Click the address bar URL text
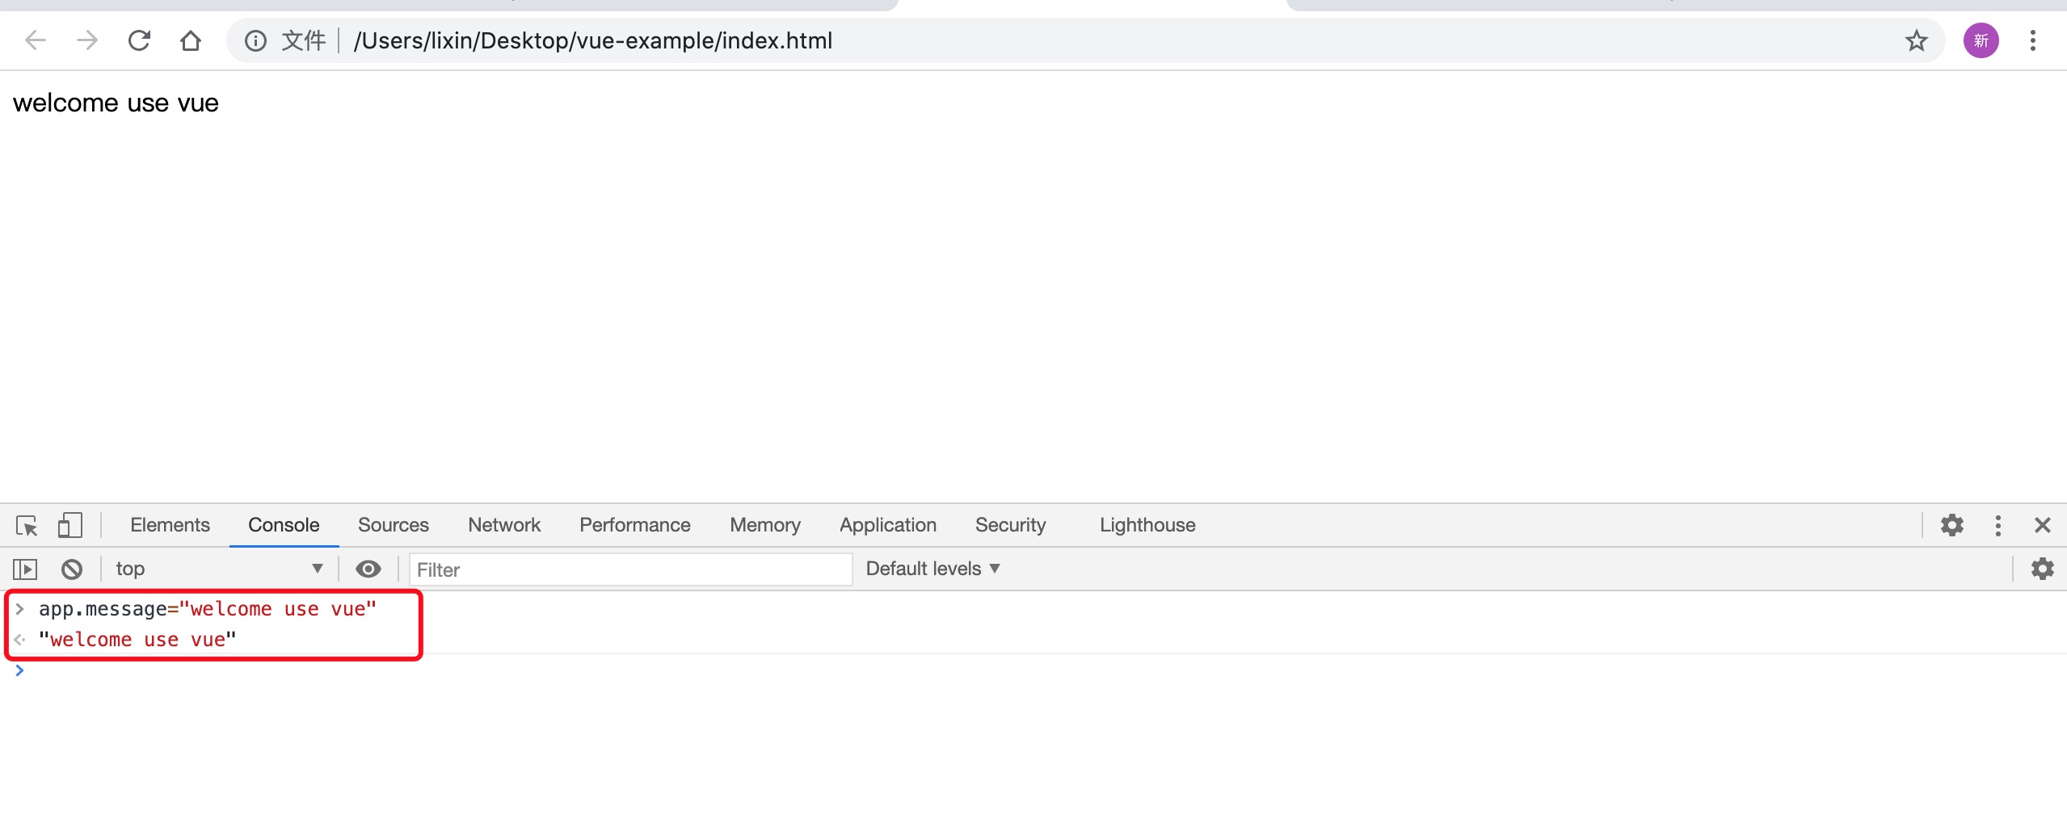 593,40
